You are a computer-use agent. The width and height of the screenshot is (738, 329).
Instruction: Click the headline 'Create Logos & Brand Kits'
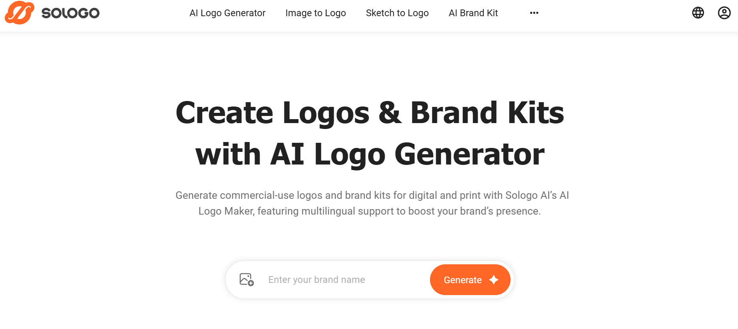(x=370, y=113)
